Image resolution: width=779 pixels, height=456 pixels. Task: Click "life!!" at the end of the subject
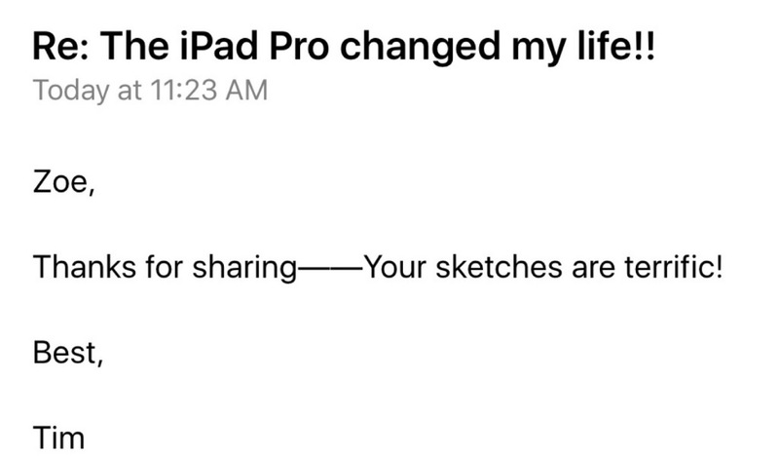(x=616, y=46)
